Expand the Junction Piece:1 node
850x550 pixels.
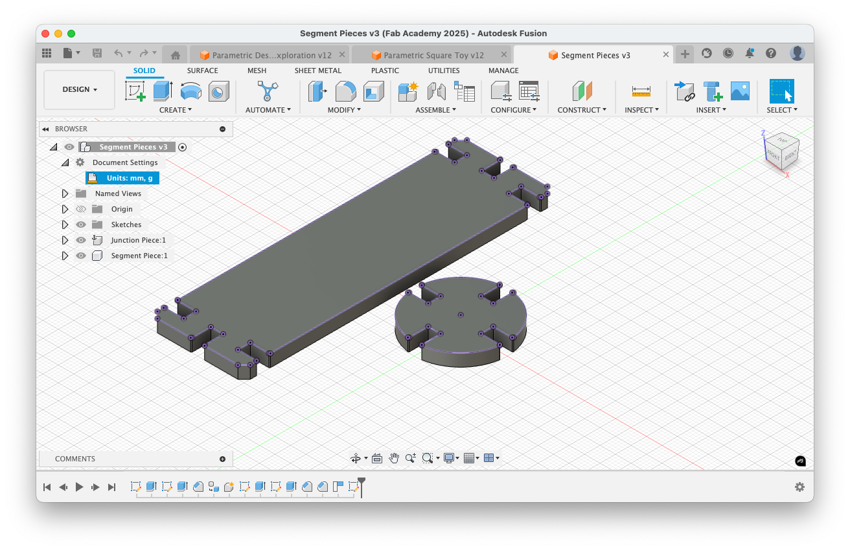65,240
